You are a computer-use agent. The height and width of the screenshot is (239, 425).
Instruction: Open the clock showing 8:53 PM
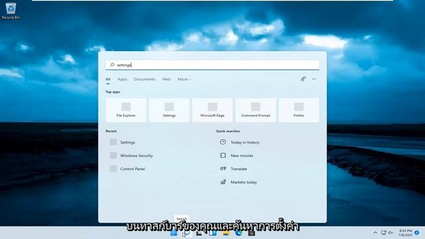point(406,233)
